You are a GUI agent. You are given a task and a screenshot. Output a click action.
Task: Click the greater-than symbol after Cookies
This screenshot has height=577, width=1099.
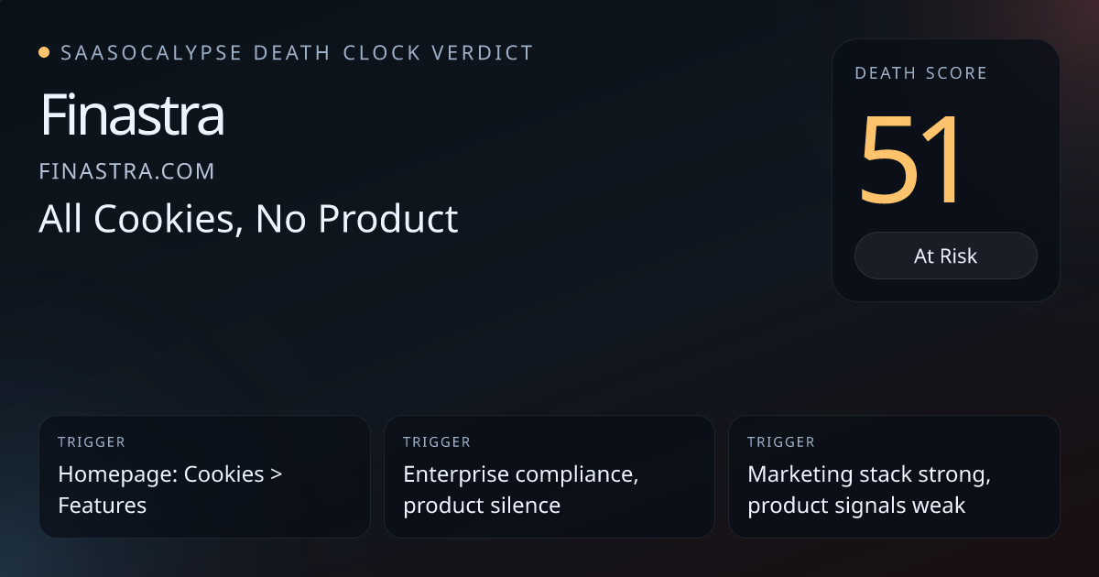click(x=276, y=475)
